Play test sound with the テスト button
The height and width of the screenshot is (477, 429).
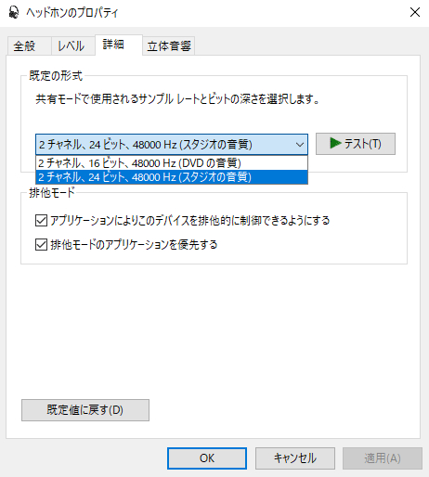tap(356, 144)
